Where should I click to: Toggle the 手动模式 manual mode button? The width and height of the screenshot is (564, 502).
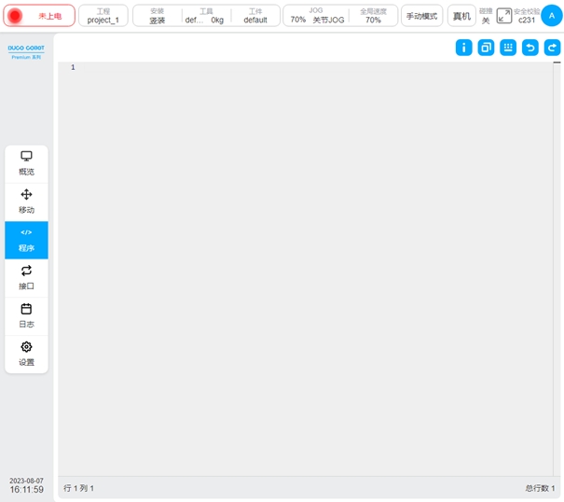coord(421,16)
